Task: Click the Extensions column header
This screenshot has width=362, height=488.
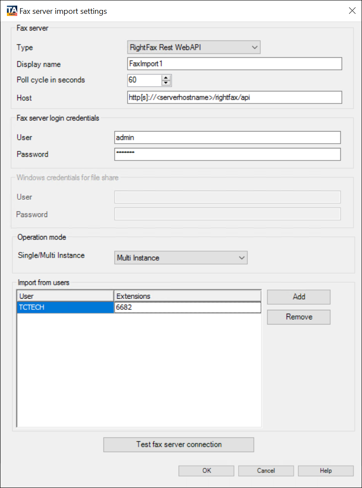Action: pyautogui.click(x=187, y=296)
